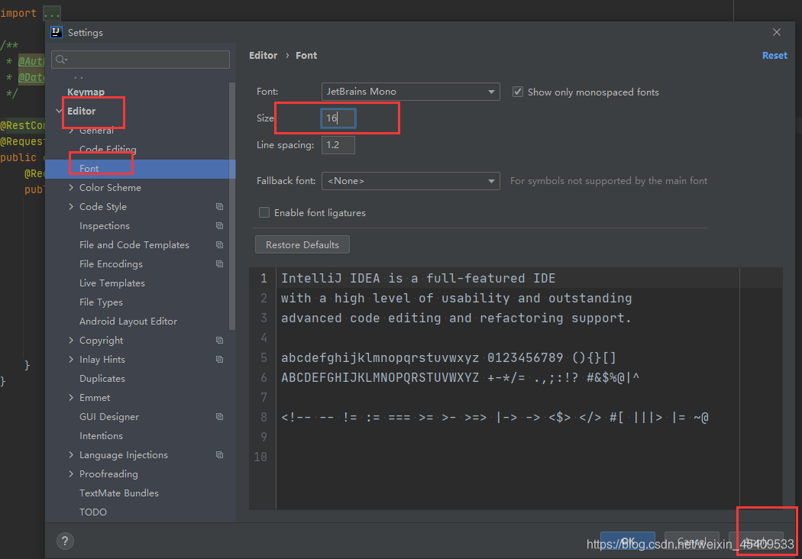The width and height of the screenshot is (802, 559).
Task: Expand the Code Style node
Action: (x=71, y=207)
